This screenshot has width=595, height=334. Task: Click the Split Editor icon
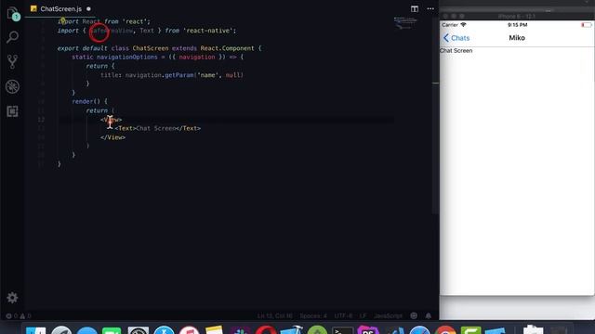(x=415, y=8)
